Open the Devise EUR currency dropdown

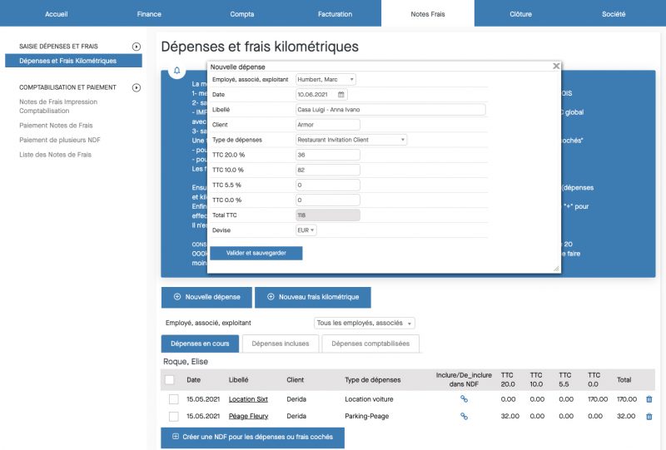[x=306, y=230]
